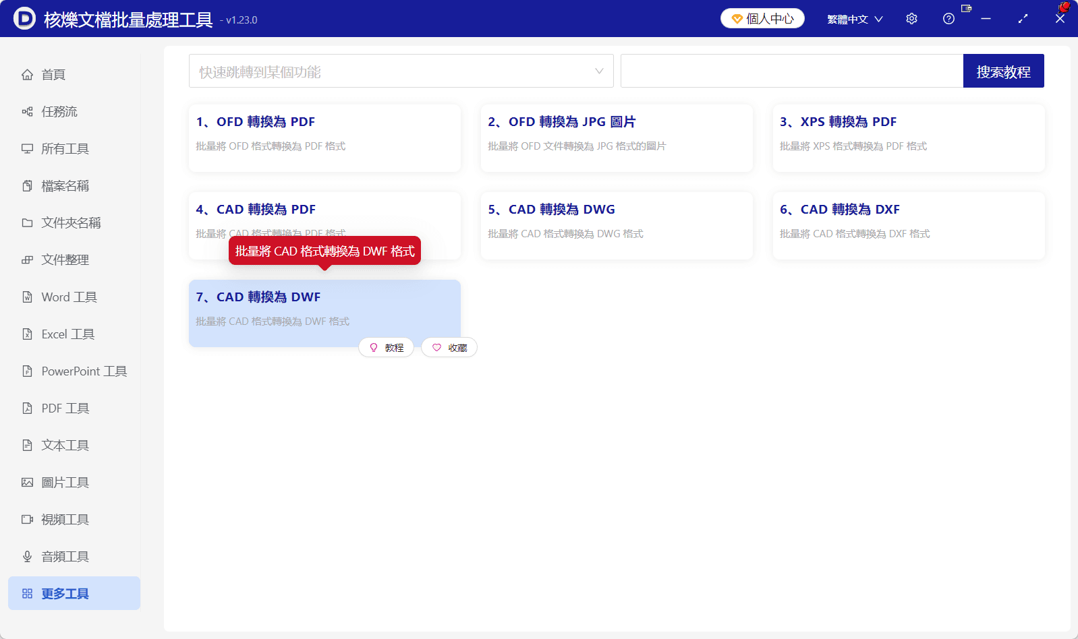Open the 快速跳轉到某個功能 dropdown

401,71
